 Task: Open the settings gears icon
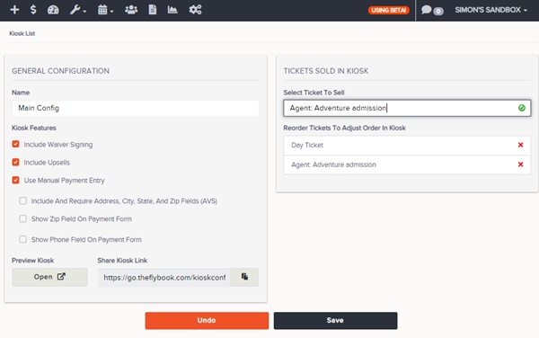point(195,10)
